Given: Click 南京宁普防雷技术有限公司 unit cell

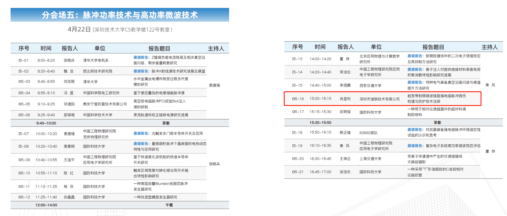Looking at the screenshot, I should point(105,104).
